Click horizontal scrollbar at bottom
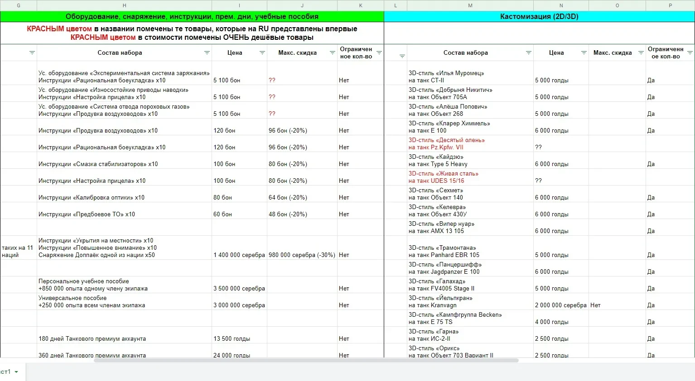The image size is (695, 381). coord(306,361)
